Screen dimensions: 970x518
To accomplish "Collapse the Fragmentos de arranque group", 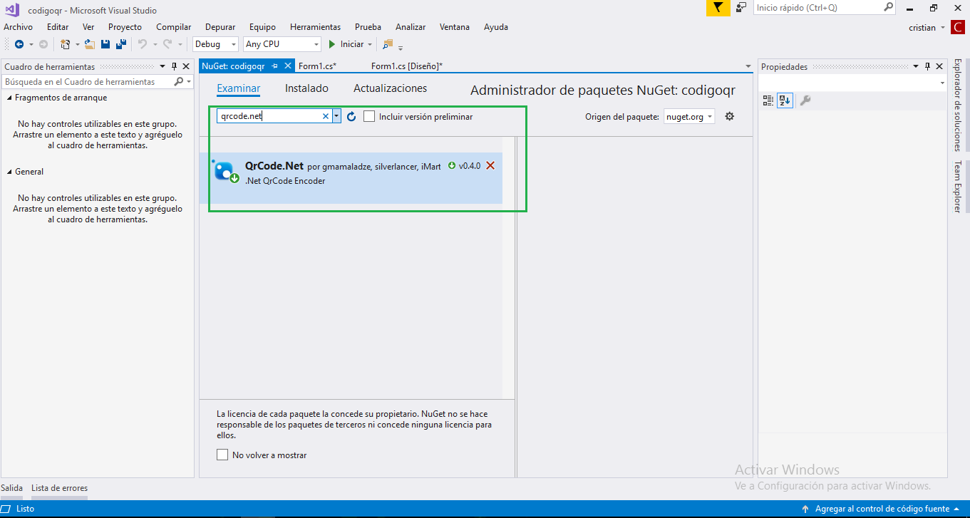I will pos(10,98).
